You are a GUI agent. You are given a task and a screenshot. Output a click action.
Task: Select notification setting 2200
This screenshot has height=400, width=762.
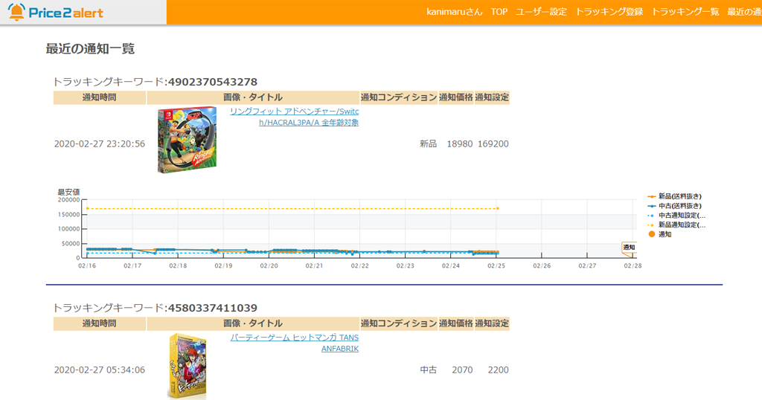498,370
